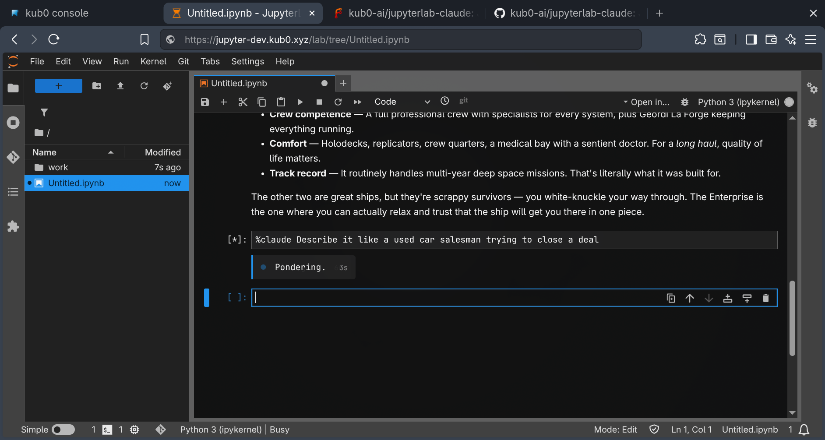Toggle Simple interface mode switch
The width and height of the screenshot is (825, 440).
coord(63,429)
